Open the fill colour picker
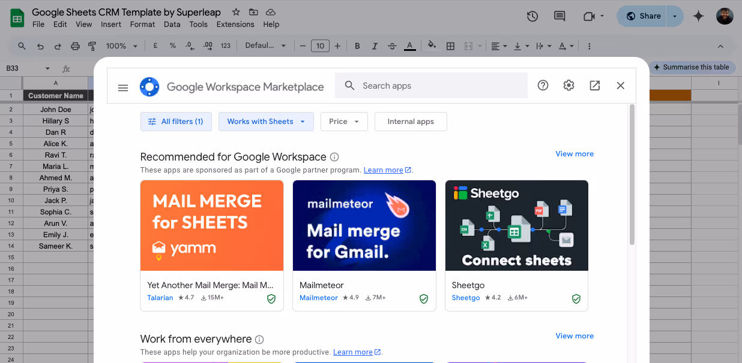 pyautogui.click(x=432, y=46)
